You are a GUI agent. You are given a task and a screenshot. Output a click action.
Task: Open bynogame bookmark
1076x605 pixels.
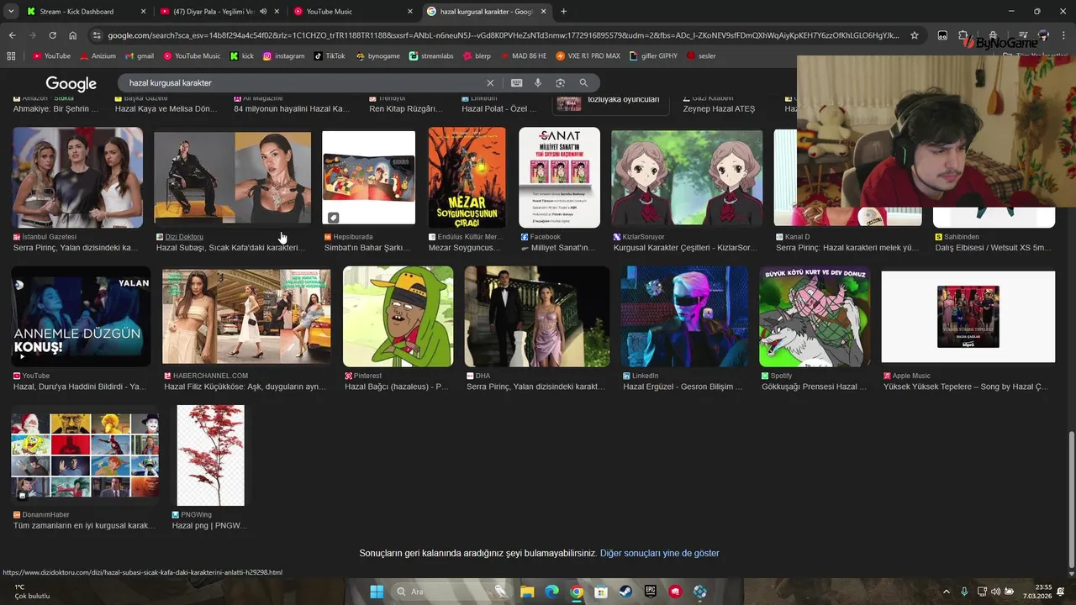[377, 55]
